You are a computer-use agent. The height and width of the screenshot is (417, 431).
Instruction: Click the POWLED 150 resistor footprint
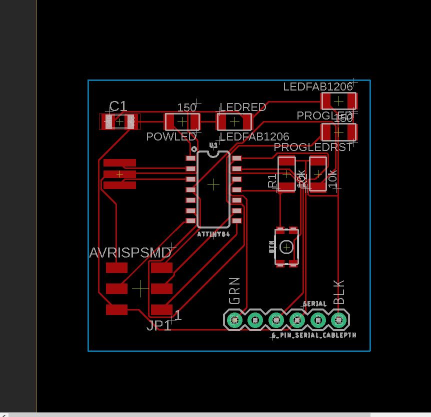[182, 122]
